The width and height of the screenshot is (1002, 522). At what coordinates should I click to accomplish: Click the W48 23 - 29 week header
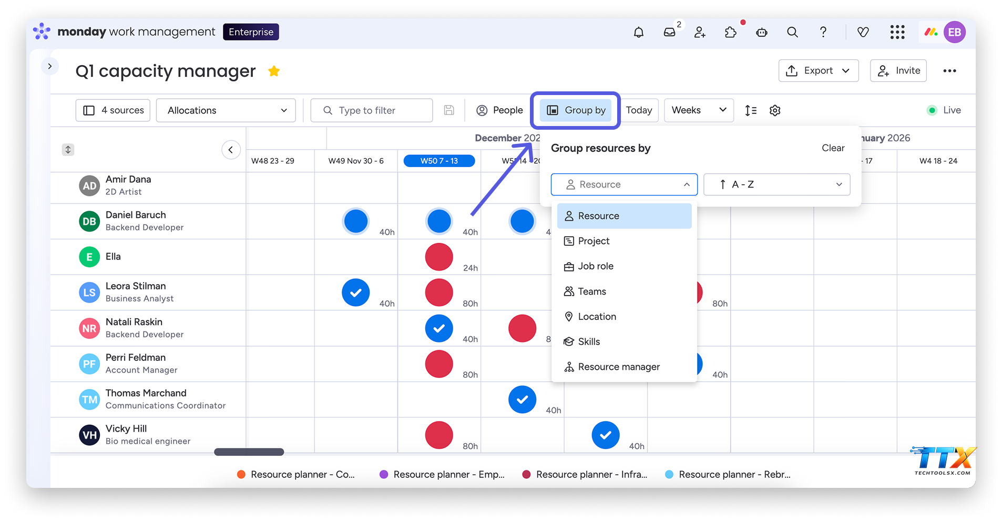pos(273,161)
